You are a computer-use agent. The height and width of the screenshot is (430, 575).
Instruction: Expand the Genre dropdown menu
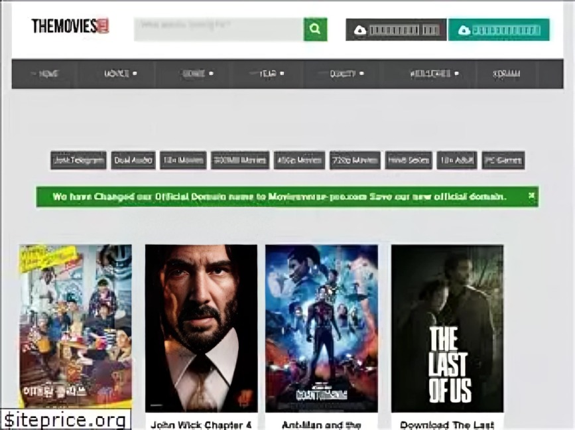coord(198,74)
